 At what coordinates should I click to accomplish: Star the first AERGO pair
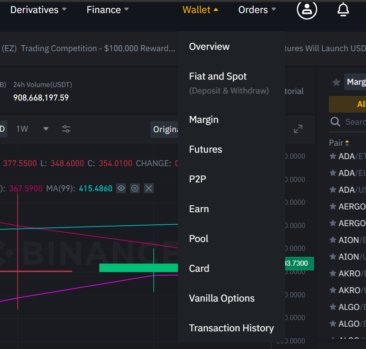(x=333, y=206)
